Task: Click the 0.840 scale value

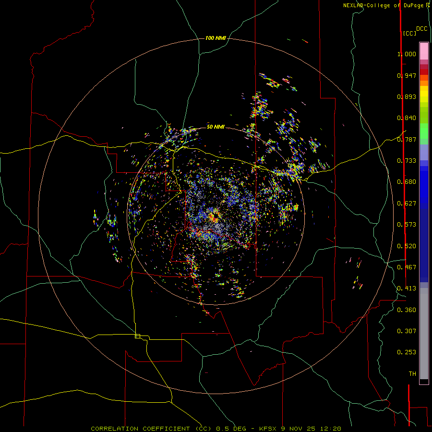Action: point(407,118)
